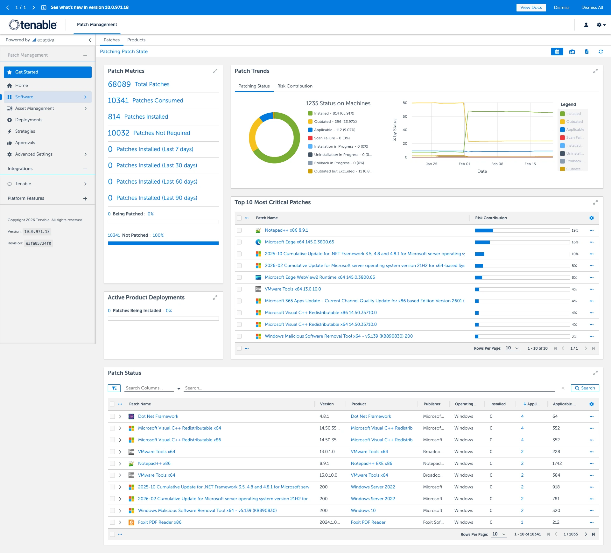
Task: Open the Search Columns dropdown
Action: point(179,388)
